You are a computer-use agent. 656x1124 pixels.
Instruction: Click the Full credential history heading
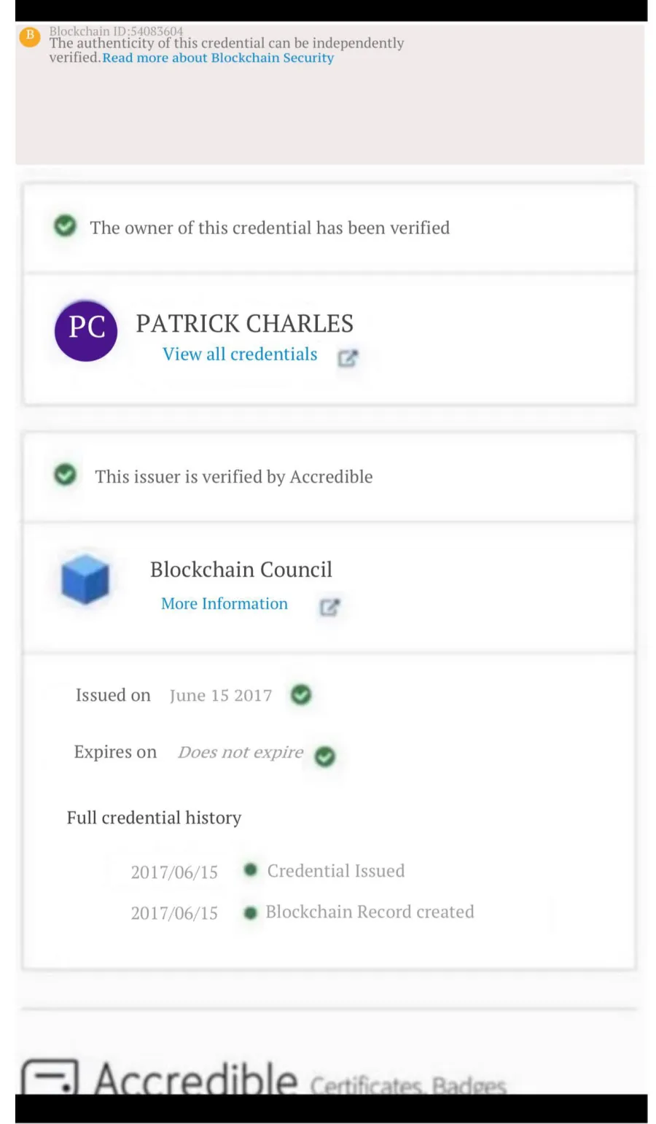[154, 818]
